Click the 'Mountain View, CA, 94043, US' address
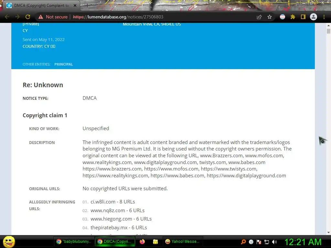The height and width of the screenshot is (248, 331). pyautogui.click(x=152, y=24)
